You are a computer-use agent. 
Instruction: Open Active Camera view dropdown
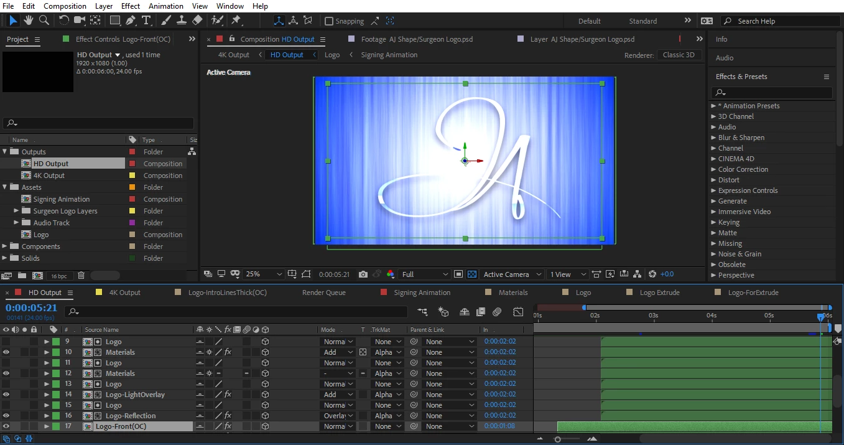(511, 274)
